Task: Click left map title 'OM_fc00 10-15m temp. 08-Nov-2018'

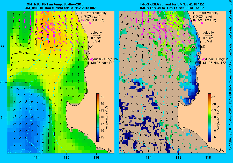Action: (x=55, y=4)
